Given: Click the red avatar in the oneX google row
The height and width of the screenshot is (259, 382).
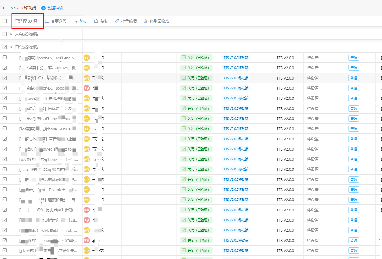Looking at the screenshot, I should [87, 88].
